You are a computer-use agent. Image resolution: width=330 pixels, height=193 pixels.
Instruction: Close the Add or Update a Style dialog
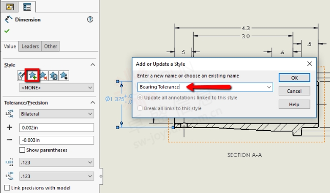tap(310, 63)
